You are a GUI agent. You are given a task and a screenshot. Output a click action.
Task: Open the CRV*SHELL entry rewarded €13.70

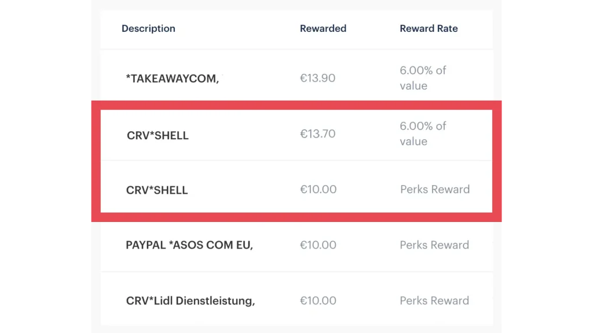(x=158, y=136)
